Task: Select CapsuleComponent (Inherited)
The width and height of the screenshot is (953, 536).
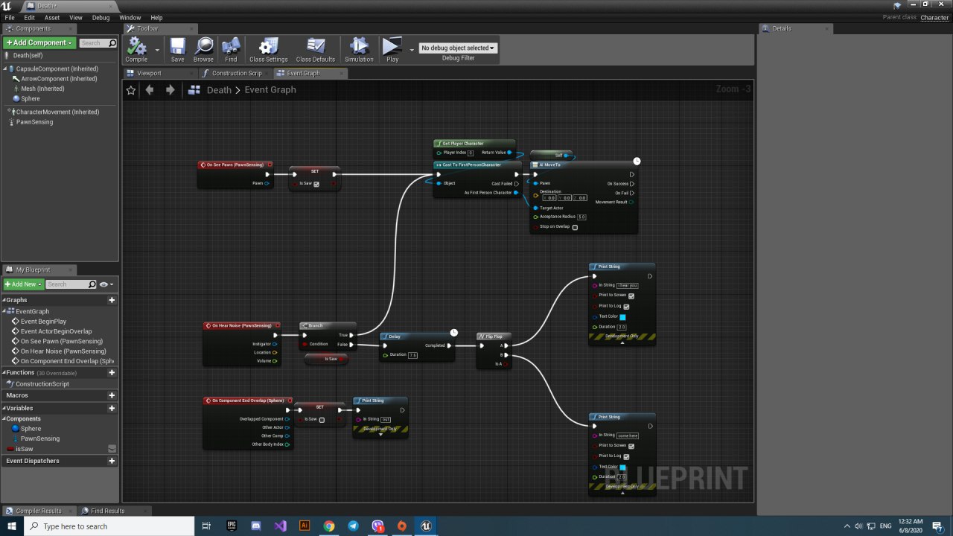Action: (57, 68)
